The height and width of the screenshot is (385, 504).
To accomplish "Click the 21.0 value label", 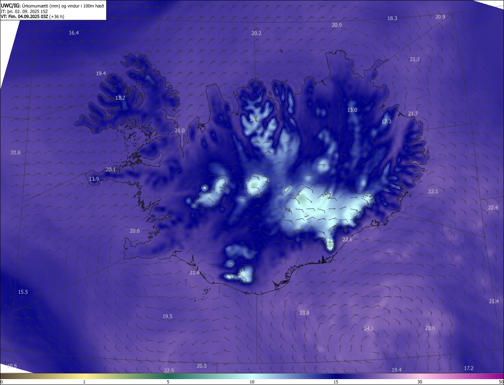I will pos(180,131).
